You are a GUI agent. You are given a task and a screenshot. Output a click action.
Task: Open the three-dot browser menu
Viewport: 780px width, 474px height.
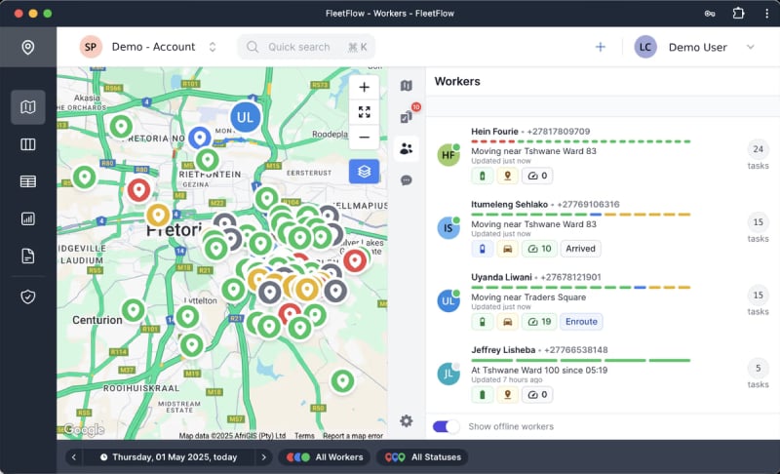tap(766, 14)
